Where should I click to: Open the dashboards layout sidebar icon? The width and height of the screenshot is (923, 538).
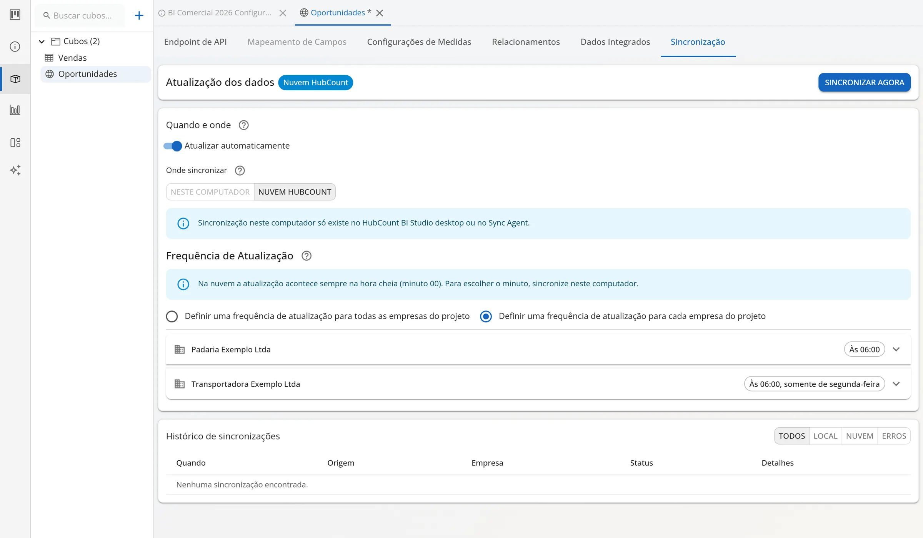(x=15, y=143)
